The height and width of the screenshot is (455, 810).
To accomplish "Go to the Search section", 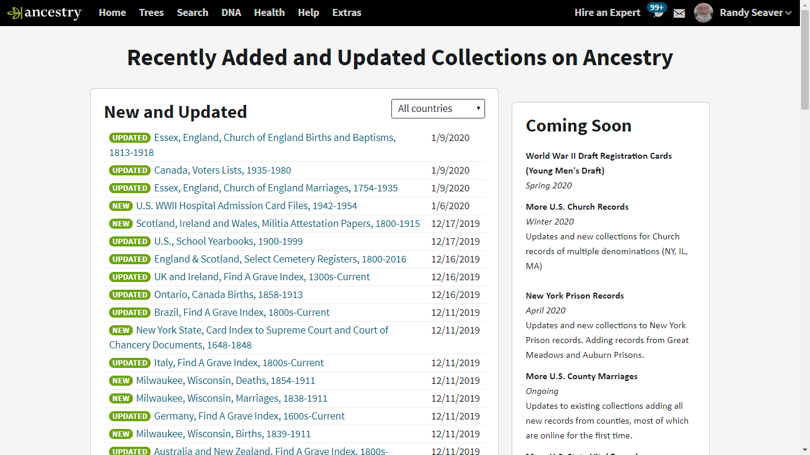I will (x=192, y=12).
